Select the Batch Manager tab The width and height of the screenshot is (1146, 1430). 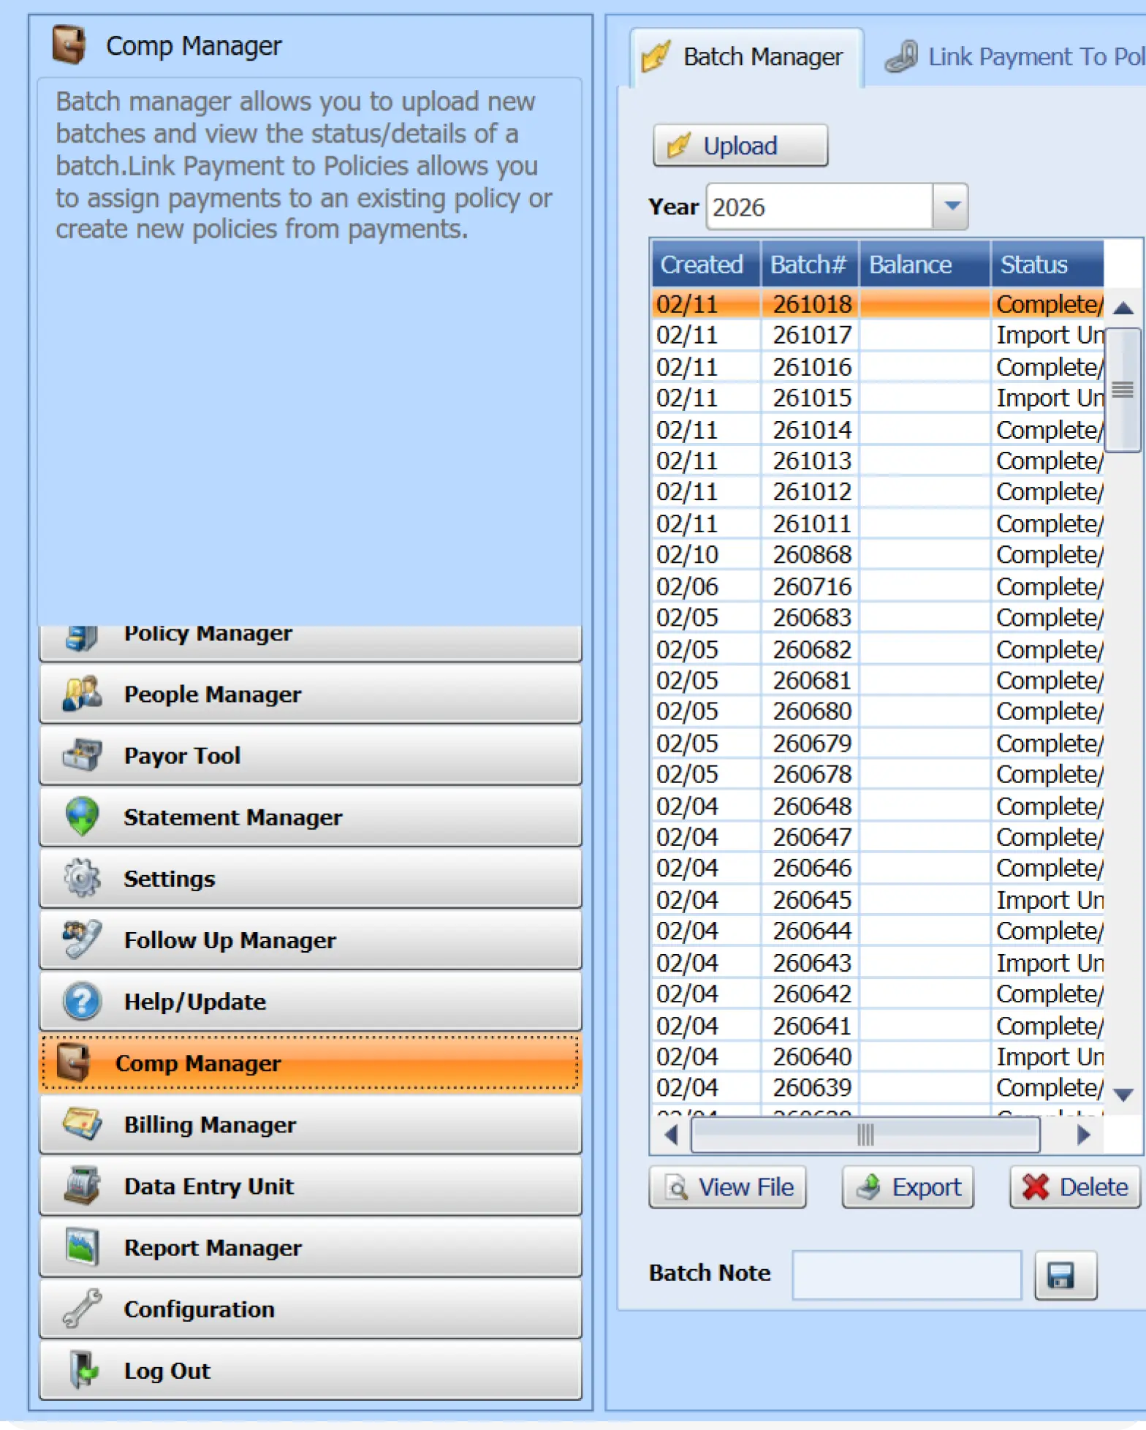(x=746, y=57)
